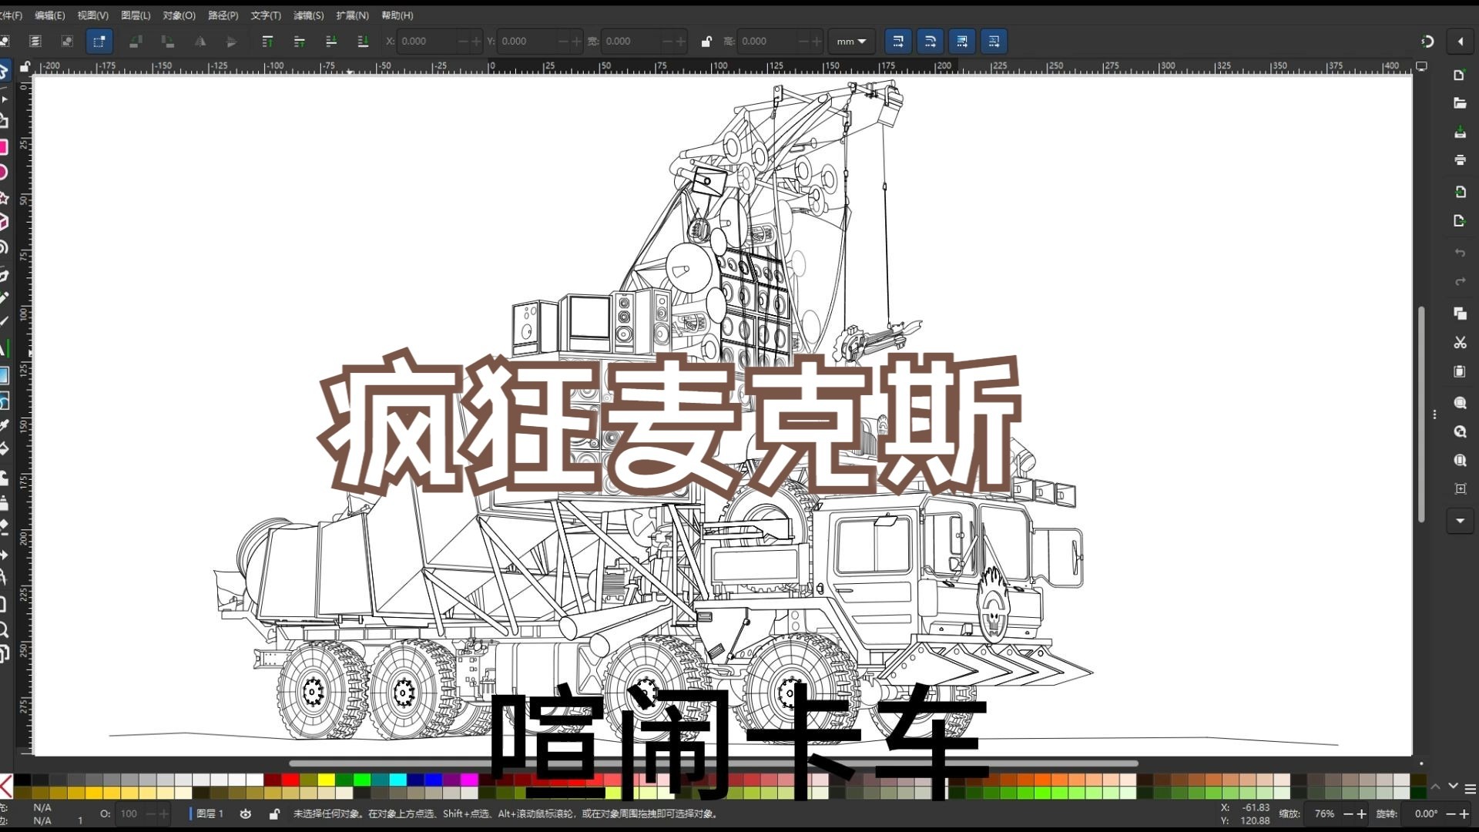This screenshot has width=1479, height=832.
Task: Click raise selection one step icon
Action: coord(300,42)
